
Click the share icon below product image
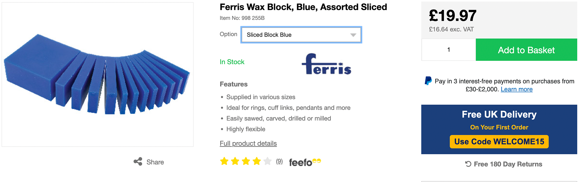tap(138, 162)
